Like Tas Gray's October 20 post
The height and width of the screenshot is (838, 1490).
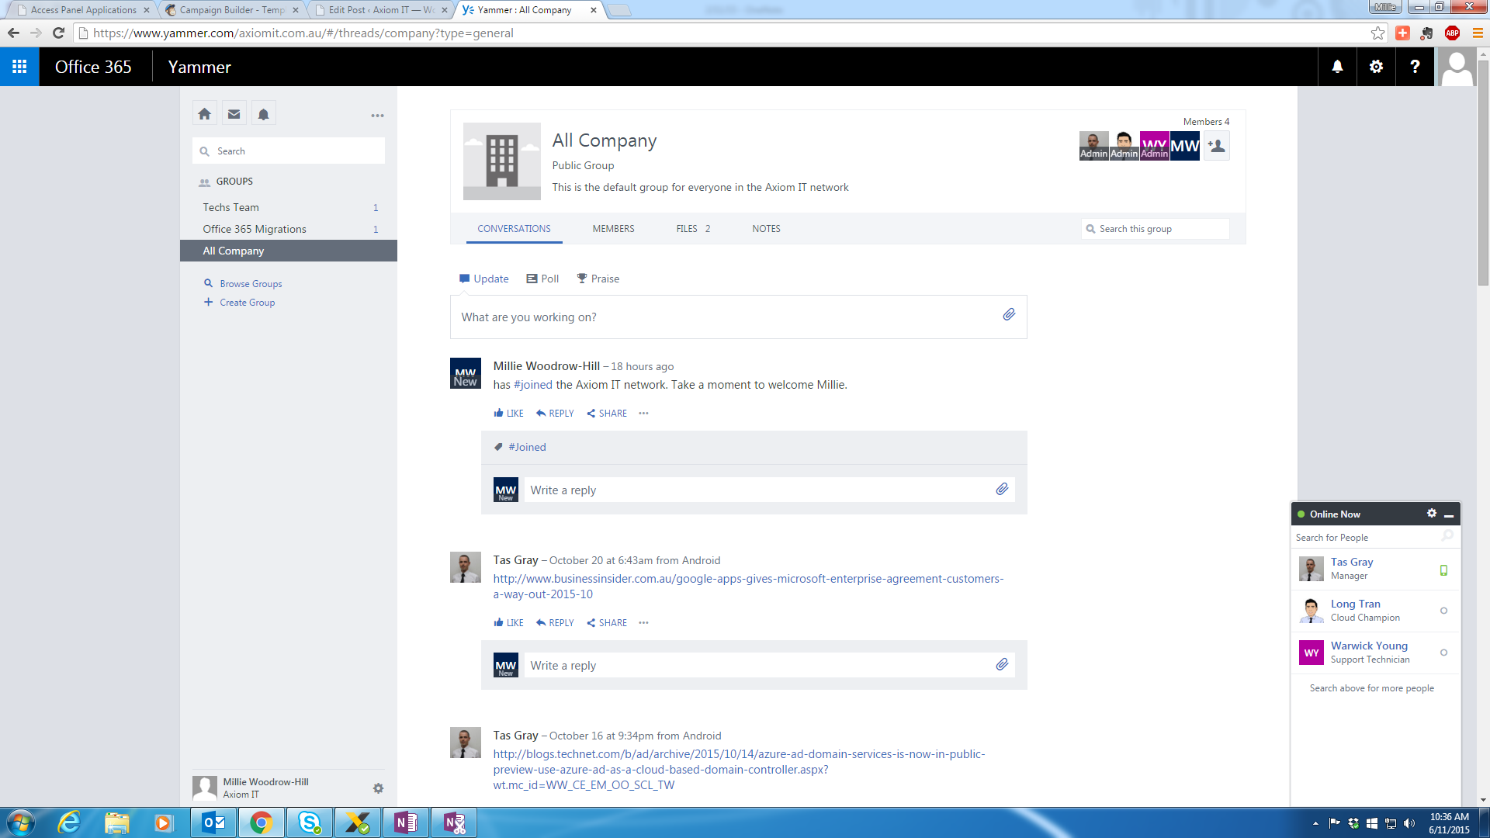[x=508, y=623]
